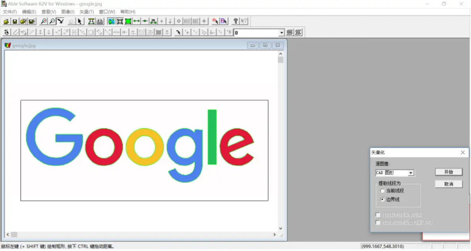Click the red circle select-delete arrow icon

[215, 21]
